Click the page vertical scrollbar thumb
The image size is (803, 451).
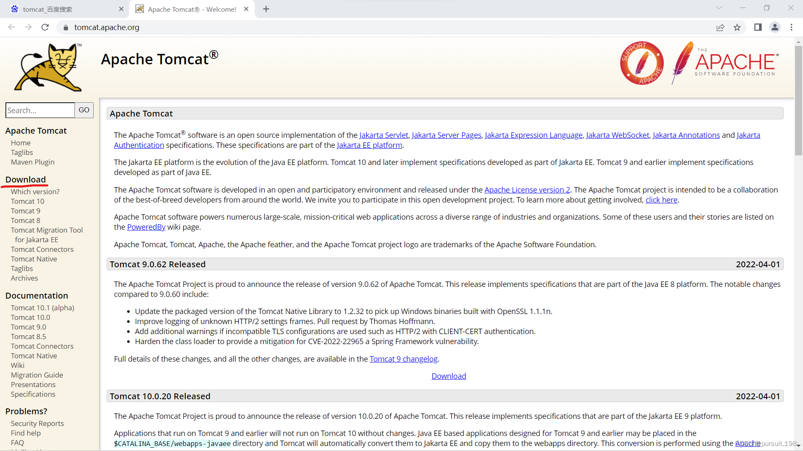[798, 100]
